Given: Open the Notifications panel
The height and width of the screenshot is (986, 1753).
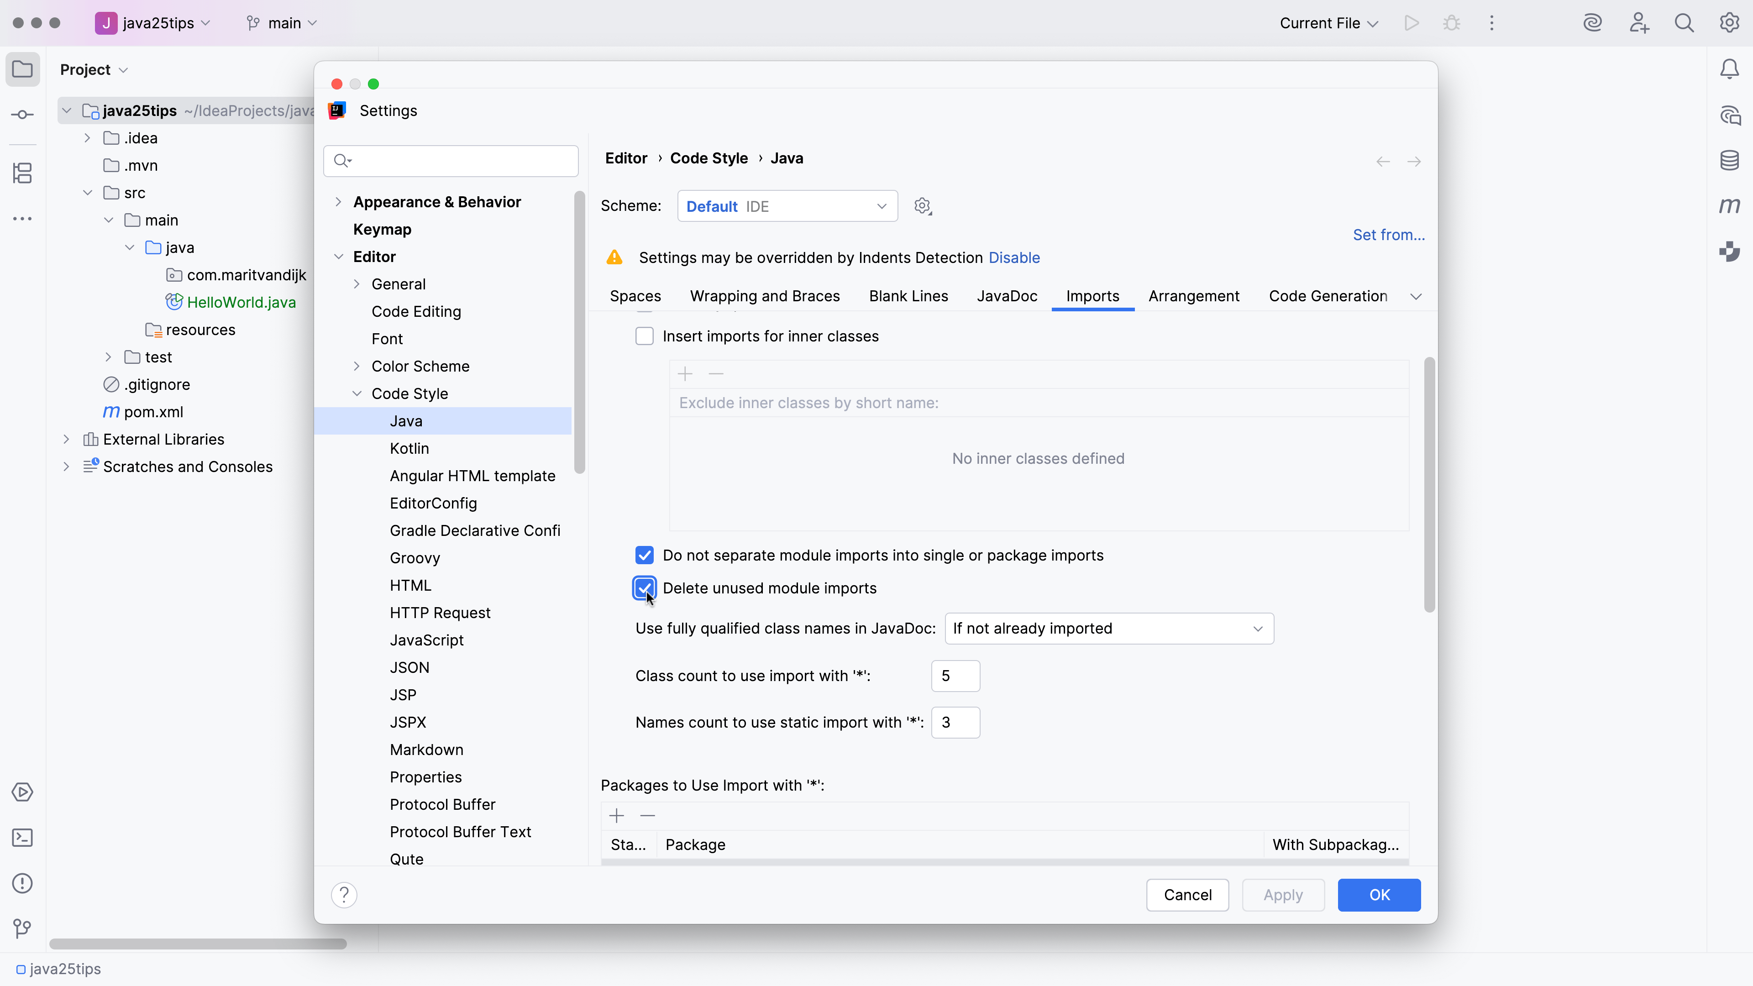Looking at the screenshot, I should tap(1730, 68).
